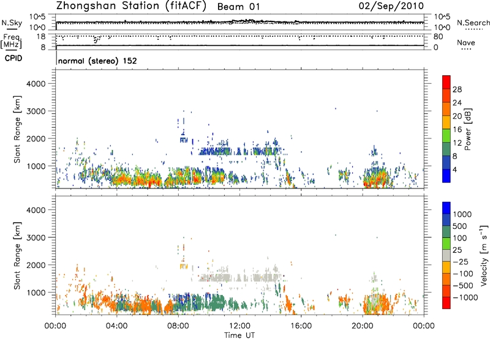
Task: Click the 20–24 dB orange Power swatch
Action: pos(447,109)
